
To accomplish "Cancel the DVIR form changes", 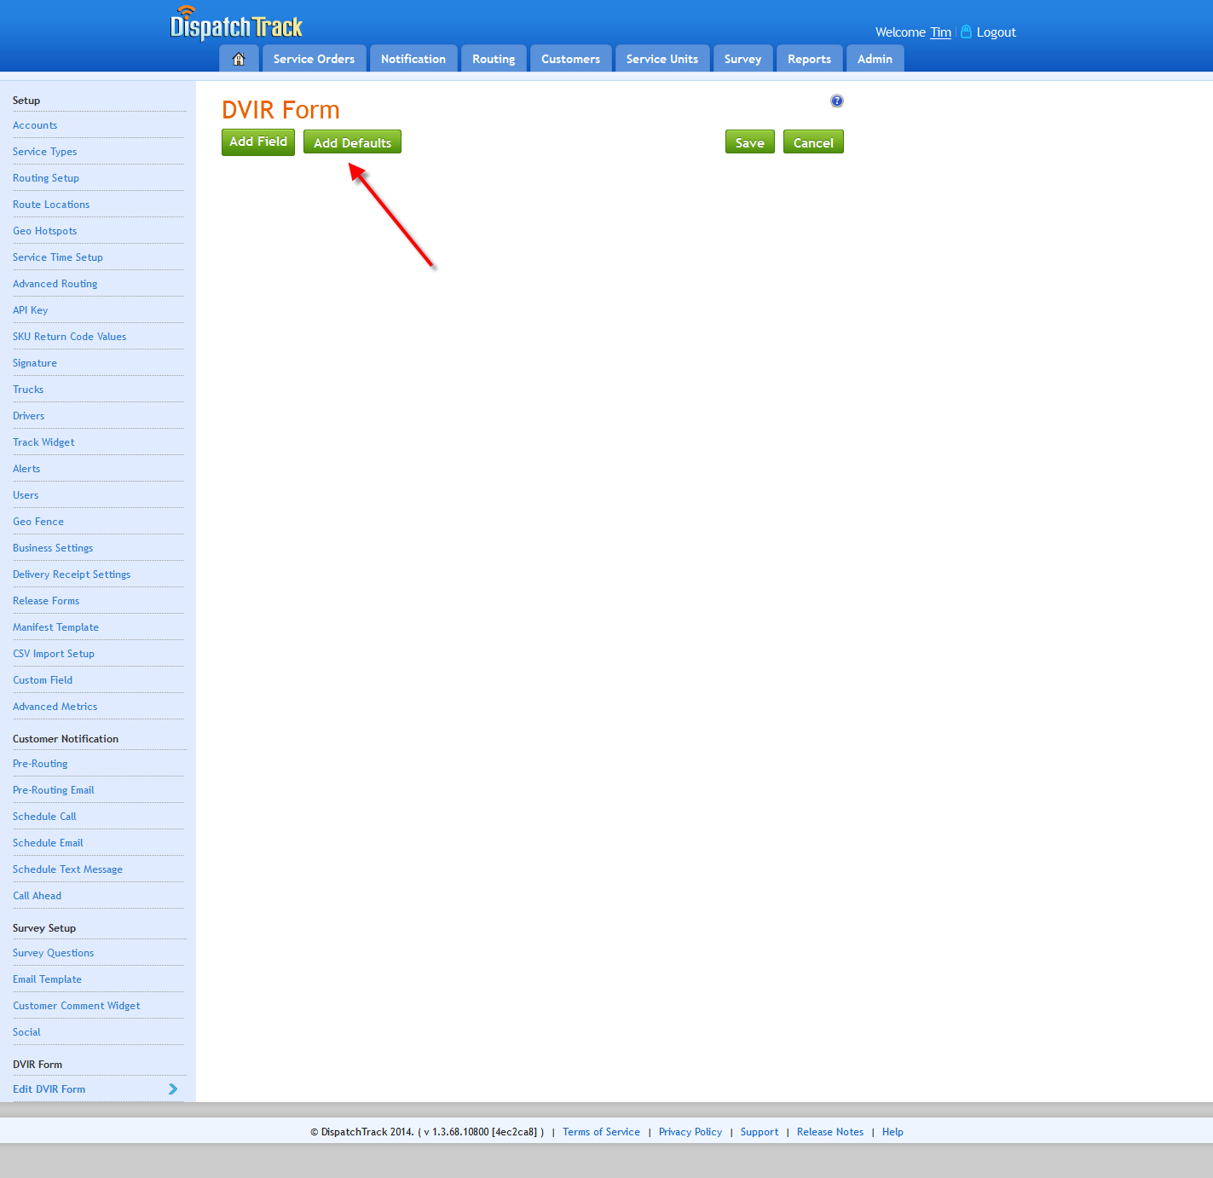I will pos(813,142).
